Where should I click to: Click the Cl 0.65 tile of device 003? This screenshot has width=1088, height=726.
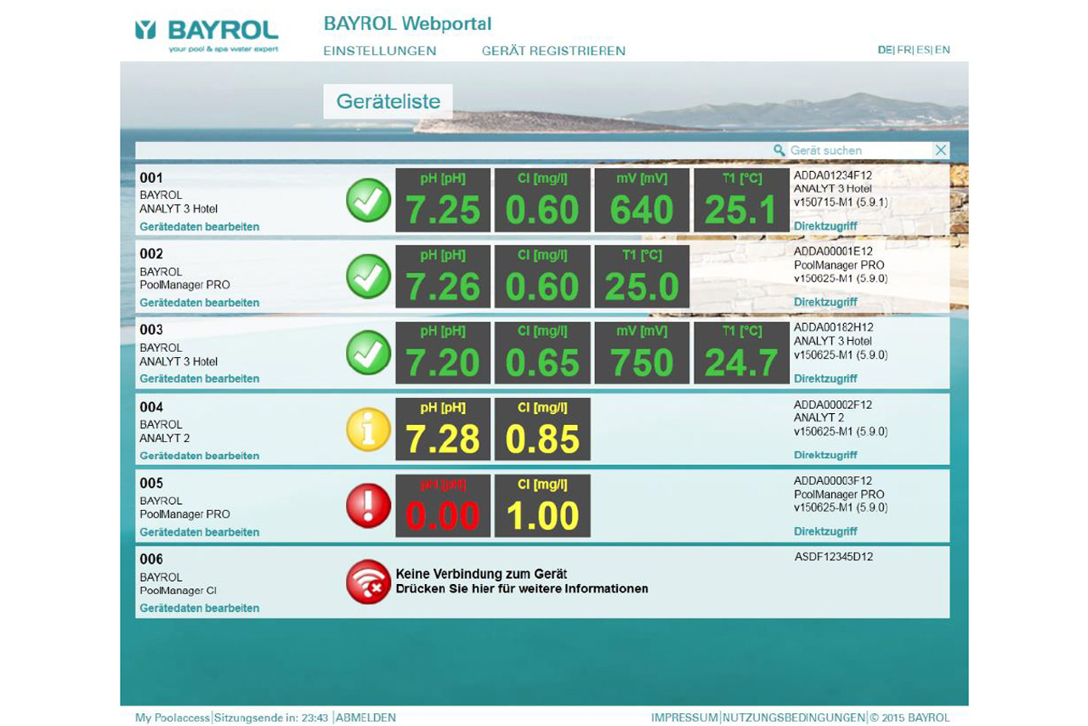(542, 353)
